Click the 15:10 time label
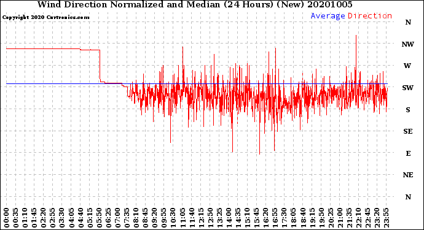 (x=247, y=218)
